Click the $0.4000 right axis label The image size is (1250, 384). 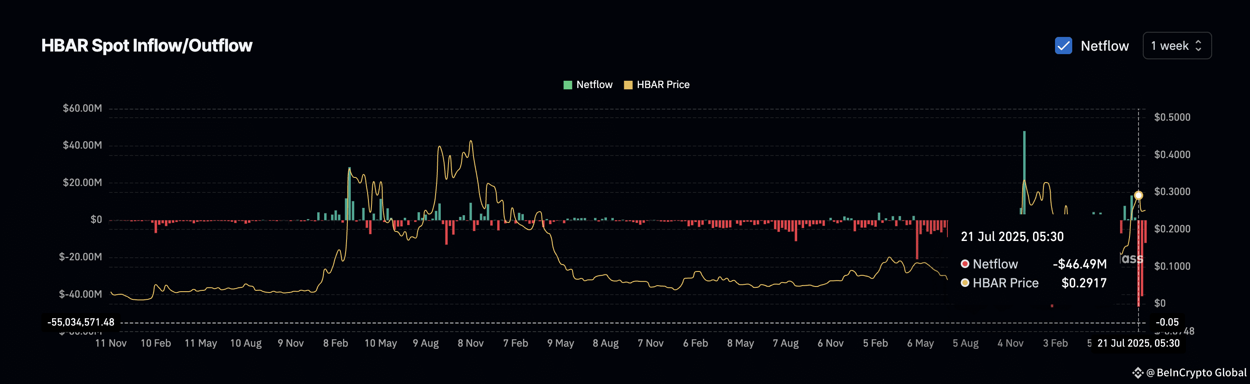coord(1172,155)
